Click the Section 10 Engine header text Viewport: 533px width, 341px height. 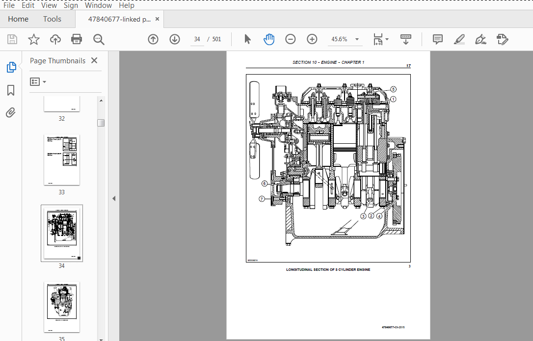(328, 62)
